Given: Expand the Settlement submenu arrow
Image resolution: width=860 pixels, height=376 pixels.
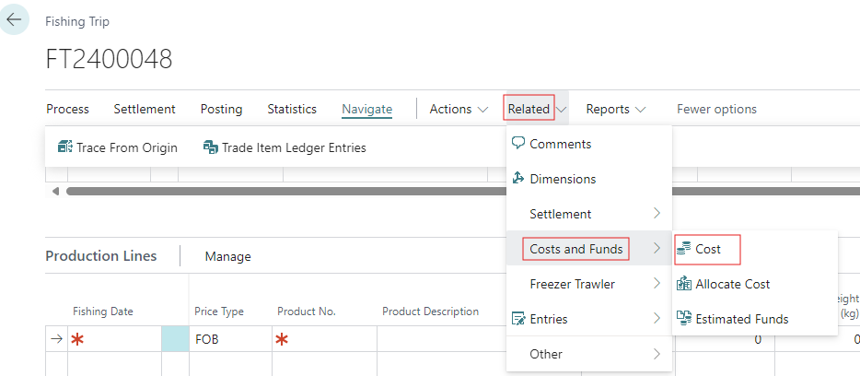Looking at the screenshot, I should click(x=657, y=214).
